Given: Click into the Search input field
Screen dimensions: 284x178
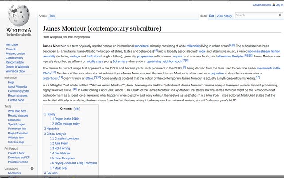Looking at the screenshot, I should [256, 15].
